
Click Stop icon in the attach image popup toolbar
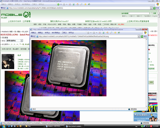click(100, 33)
